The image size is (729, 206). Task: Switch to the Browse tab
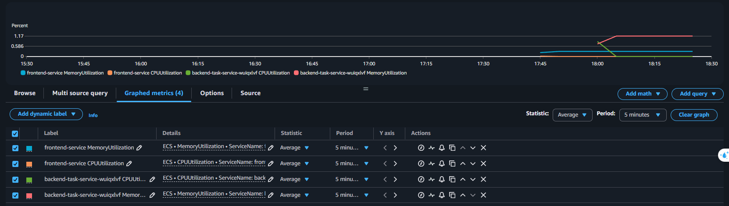25,93
